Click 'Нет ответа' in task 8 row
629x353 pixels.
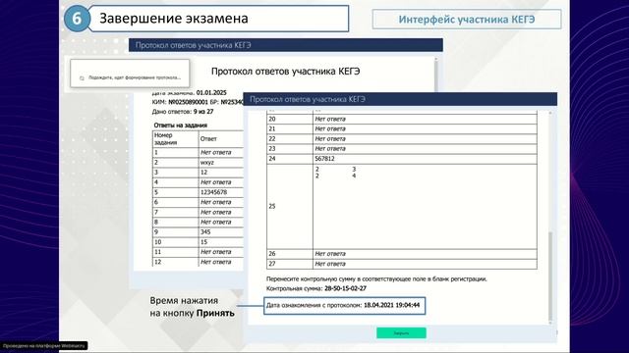(x=216, y=223)
